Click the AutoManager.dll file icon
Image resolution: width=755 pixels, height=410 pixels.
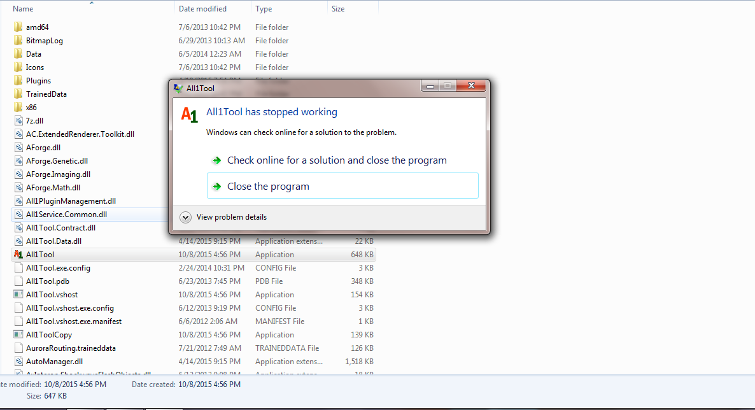pyautogui.click(x=18, y=362)
